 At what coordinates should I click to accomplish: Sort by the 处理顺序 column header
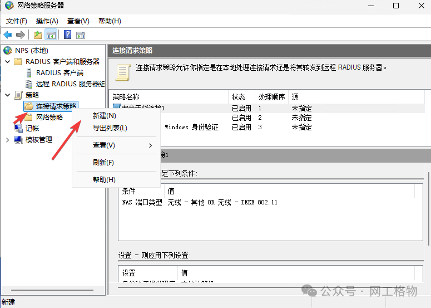pyautogui.click(x=271, y=97)
